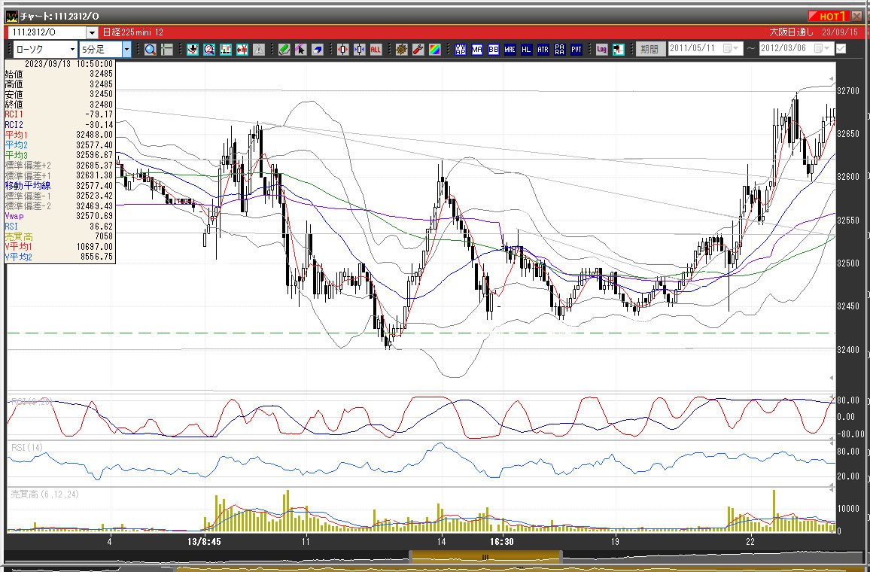Select the green pencil draw tool
Viewport: 870px width, 572px height.
pyautogui.click(x=284, y=50)
